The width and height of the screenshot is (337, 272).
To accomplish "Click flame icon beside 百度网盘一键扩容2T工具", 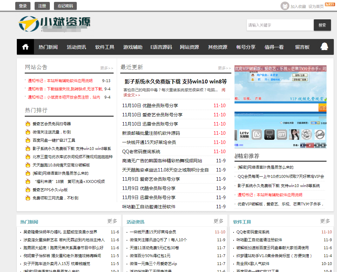I will pyautogui.click(x=28, y=140).
